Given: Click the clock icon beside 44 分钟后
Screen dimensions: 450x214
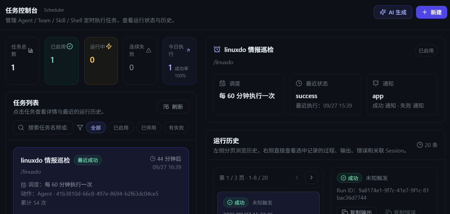Looking at the screenshot, I should pyautogui.click(x=153, y=159).
